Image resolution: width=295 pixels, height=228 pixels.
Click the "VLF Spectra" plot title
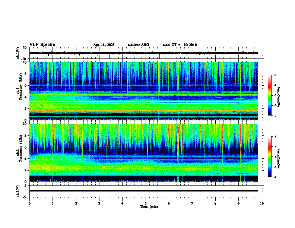pos(42,45)
